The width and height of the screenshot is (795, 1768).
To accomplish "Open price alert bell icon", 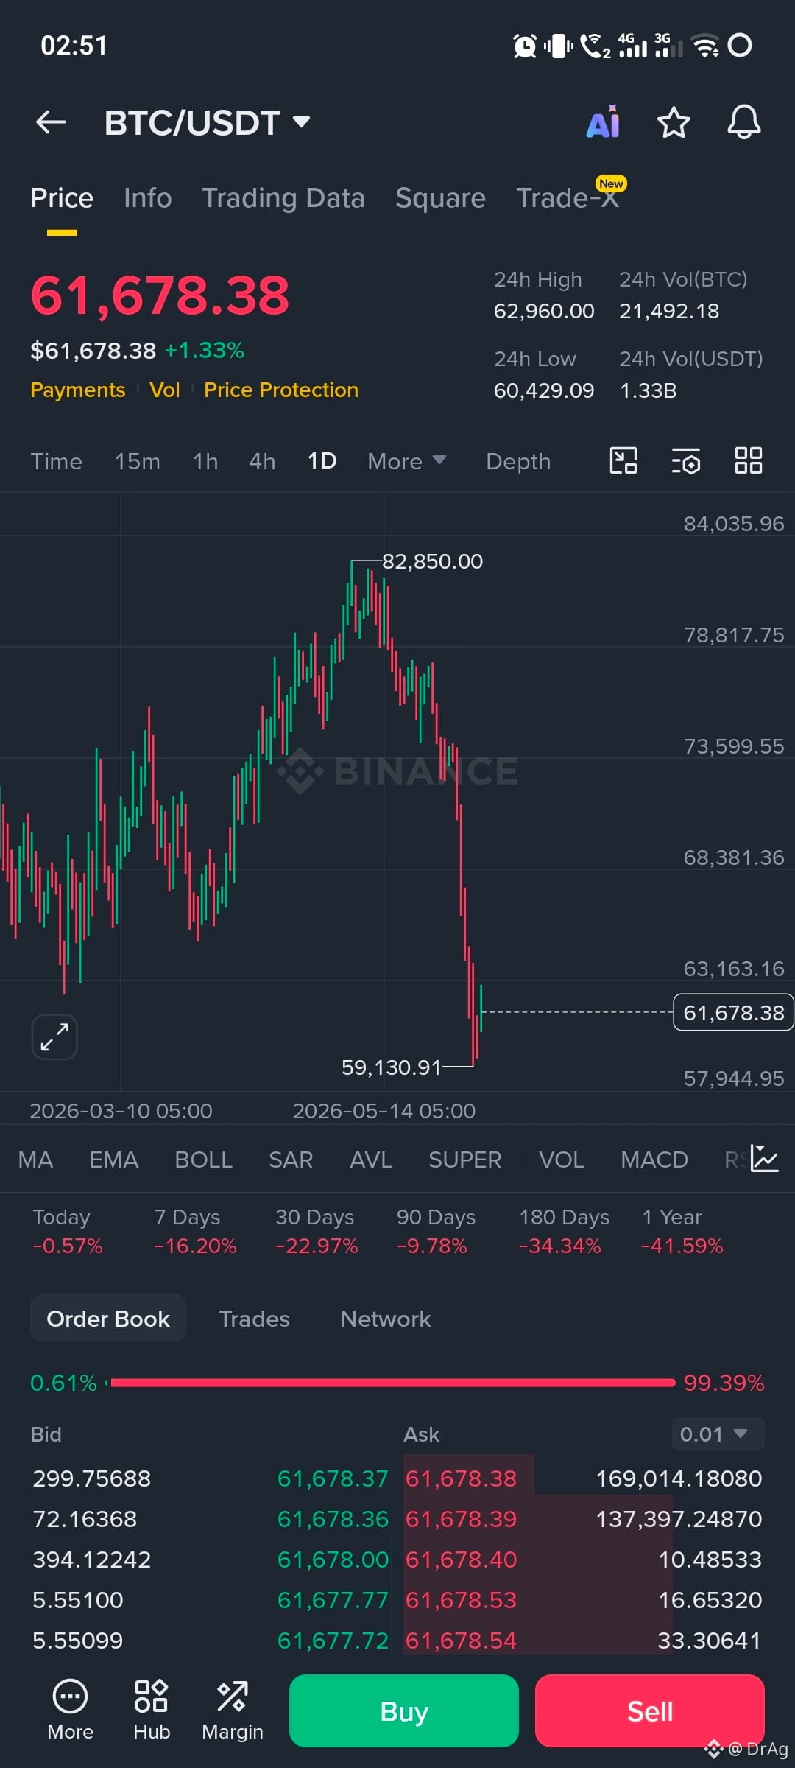I will (x=744, y=122).
